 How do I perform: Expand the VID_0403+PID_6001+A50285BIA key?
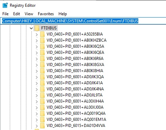pos(37,35)
